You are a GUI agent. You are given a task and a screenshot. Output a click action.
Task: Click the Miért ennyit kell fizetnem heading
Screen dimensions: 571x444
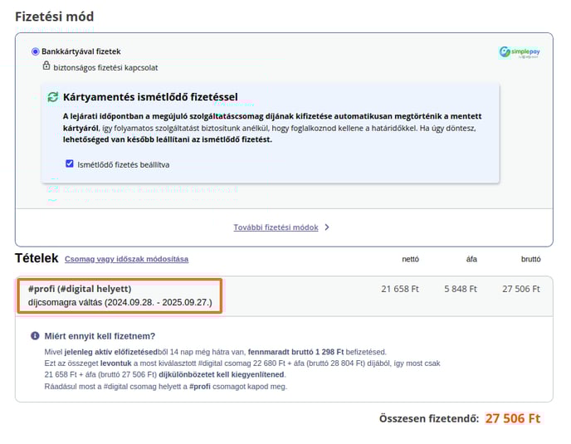coord(100,336)
